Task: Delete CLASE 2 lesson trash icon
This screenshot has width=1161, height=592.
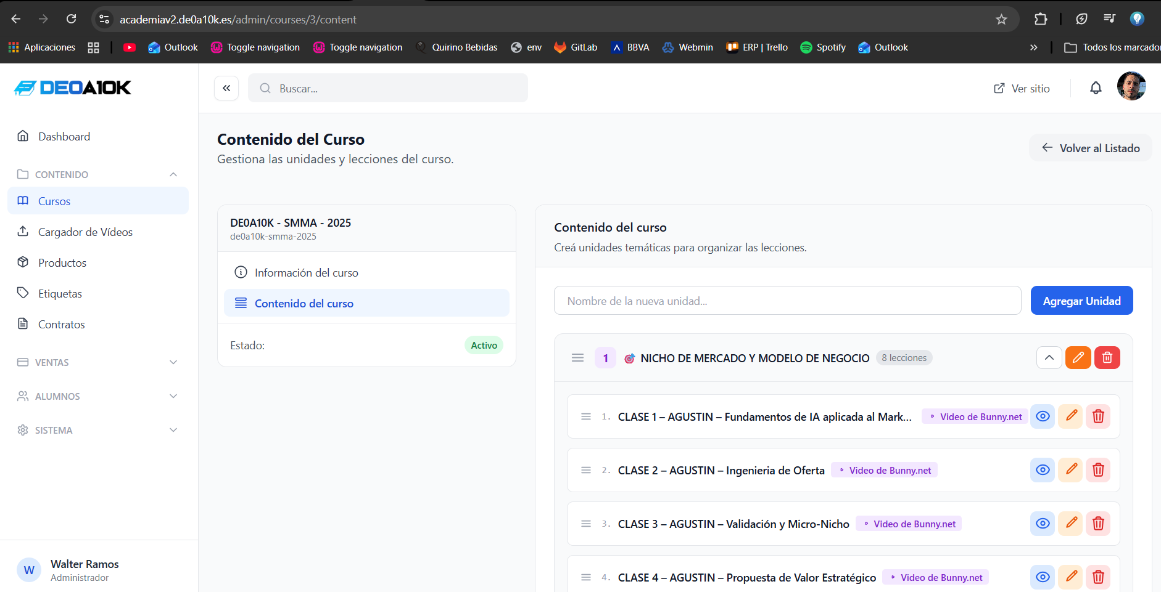Action: click(1098, 470)
